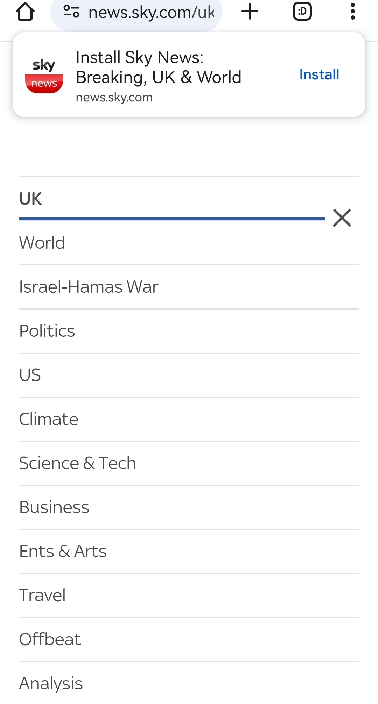Open the tab switcher icon
The height and width of the screenshot is (704, 378).
(x=302, y=12)
